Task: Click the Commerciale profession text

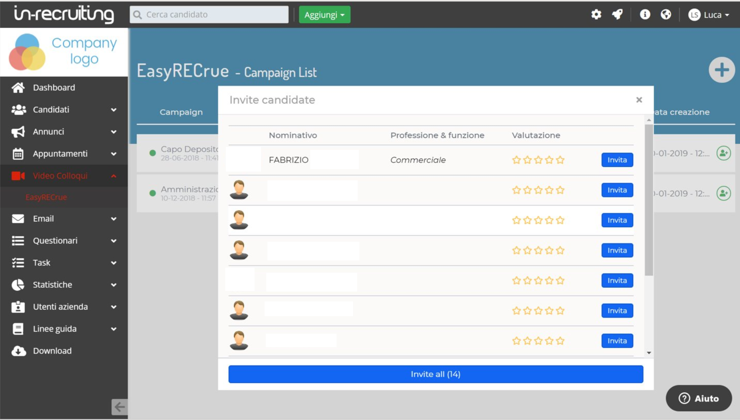Action: tap(418, 160)
